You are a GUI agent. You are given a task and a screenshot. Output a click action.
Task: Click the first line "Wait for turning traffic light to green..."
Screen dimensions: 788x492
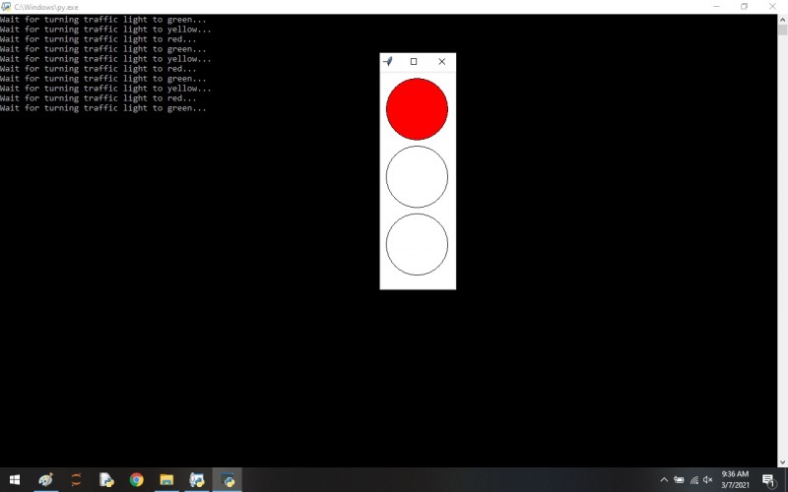point(103,20)
